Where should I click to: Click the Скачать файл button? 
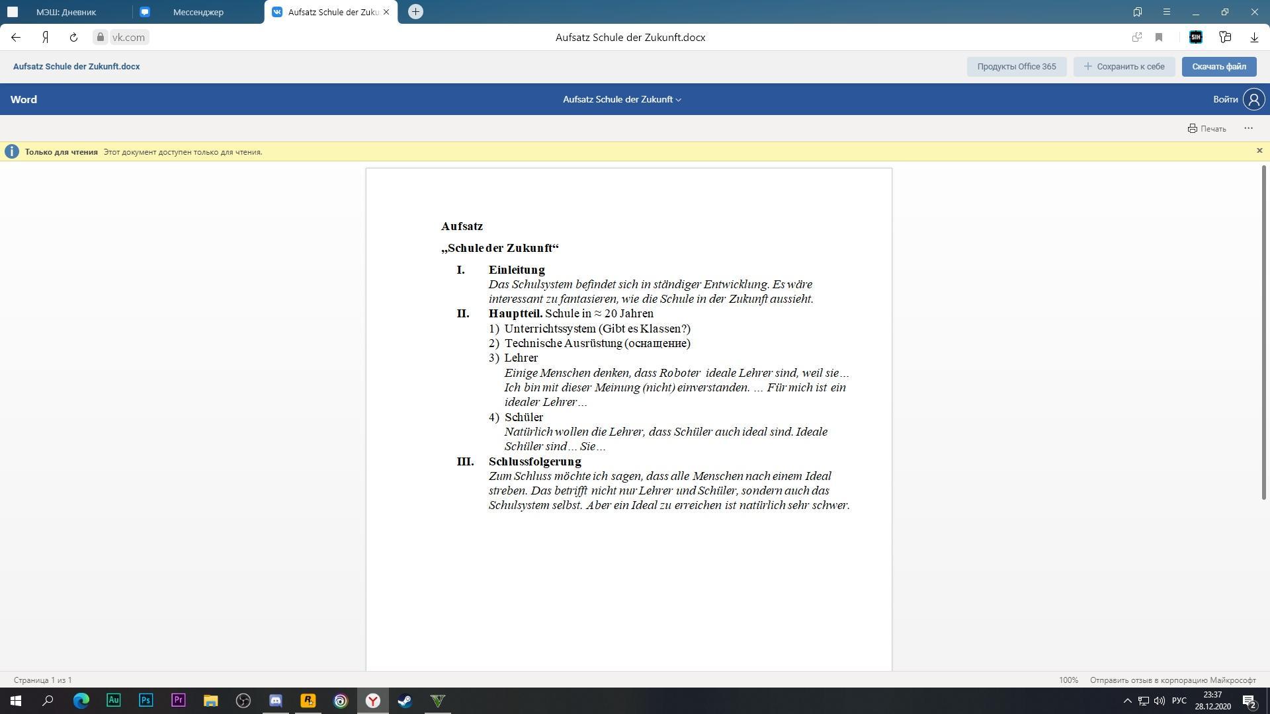coord(1218,66)
